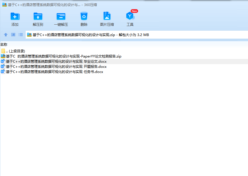Viewport: 248px width, 176px height.
Task: Click the 名称 column header
Action: (4, 45)
